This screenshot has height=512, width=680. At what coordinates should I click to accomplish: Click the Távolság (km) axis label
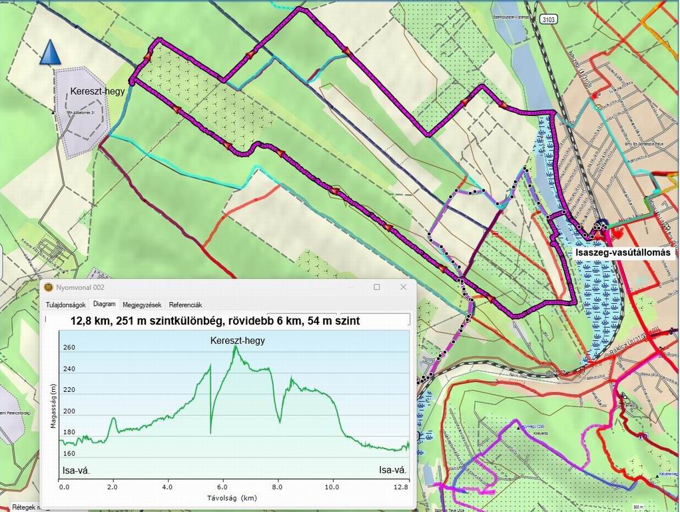pyautogui.click(x=232, y=497)
